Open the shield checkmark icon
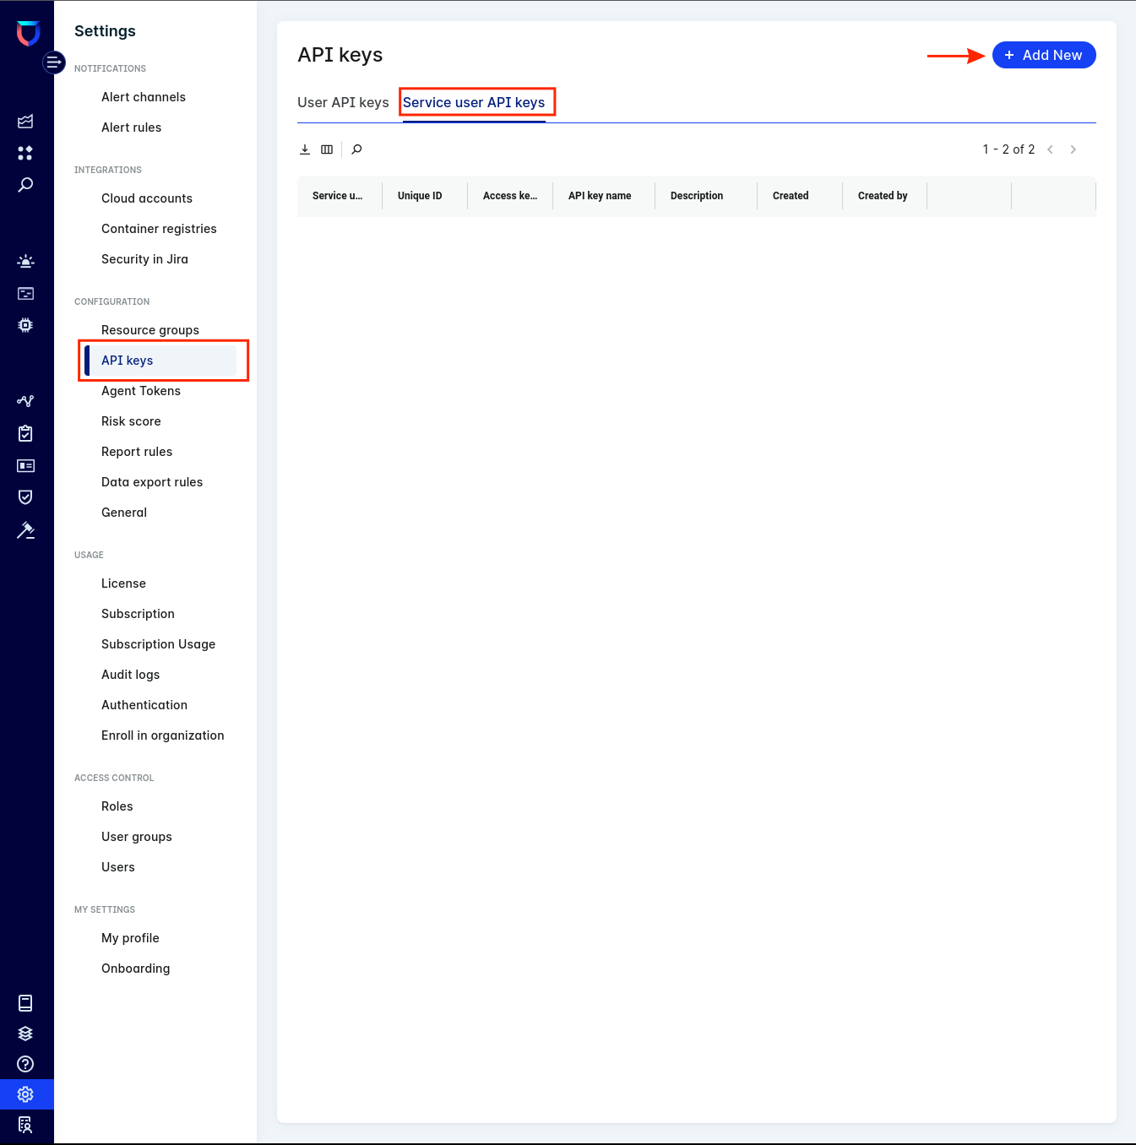 (x=25, y=497)
